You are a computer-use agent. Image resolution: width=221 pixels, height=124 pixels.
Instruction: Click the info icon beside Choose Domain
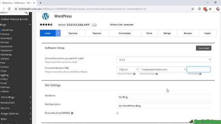click(156, 74)
